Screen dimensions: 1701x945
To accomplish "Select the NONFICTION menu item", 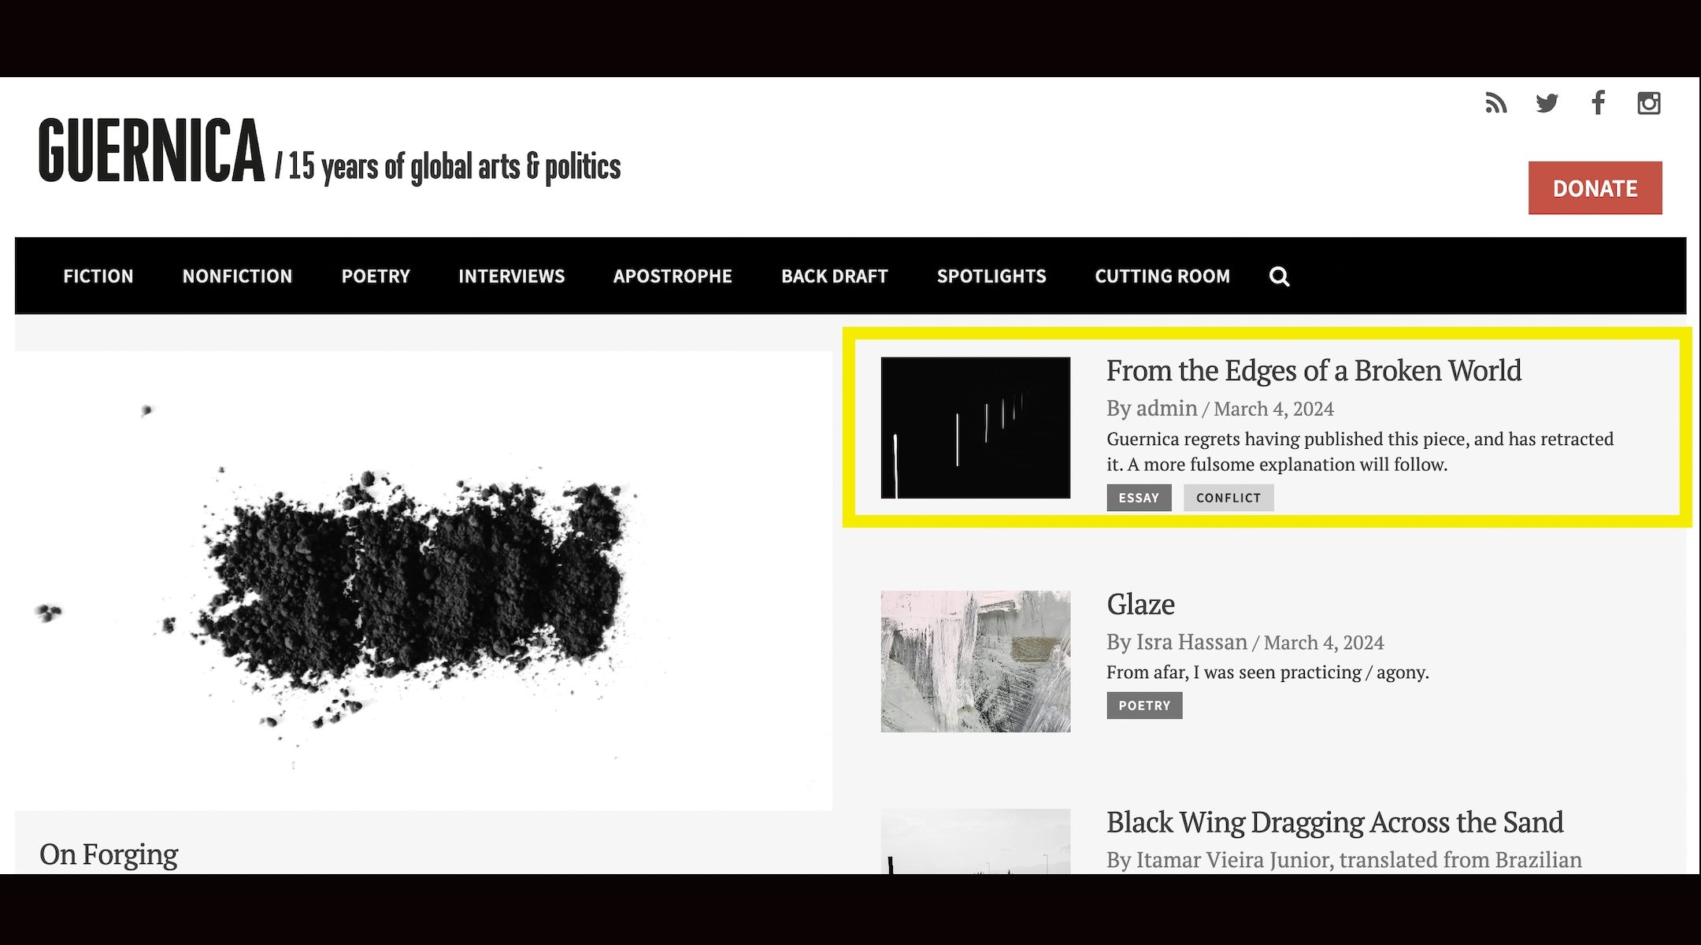I will coord(236,275).
